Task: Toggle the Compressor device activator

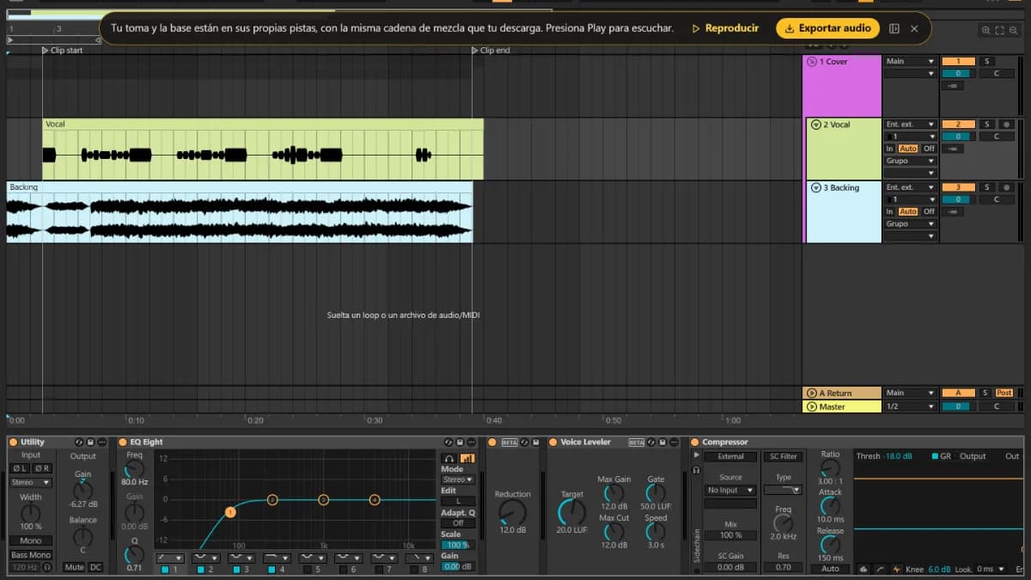Action: (x=694, y=443)
